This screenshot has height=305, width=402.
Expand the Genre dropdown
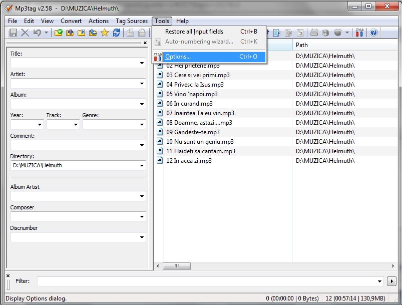point(142,124)
